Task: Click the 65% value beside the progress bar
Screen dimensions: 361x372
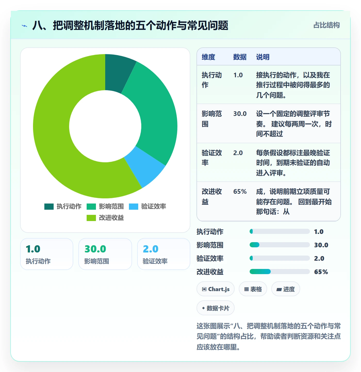Action: click(x=321, y=272)
